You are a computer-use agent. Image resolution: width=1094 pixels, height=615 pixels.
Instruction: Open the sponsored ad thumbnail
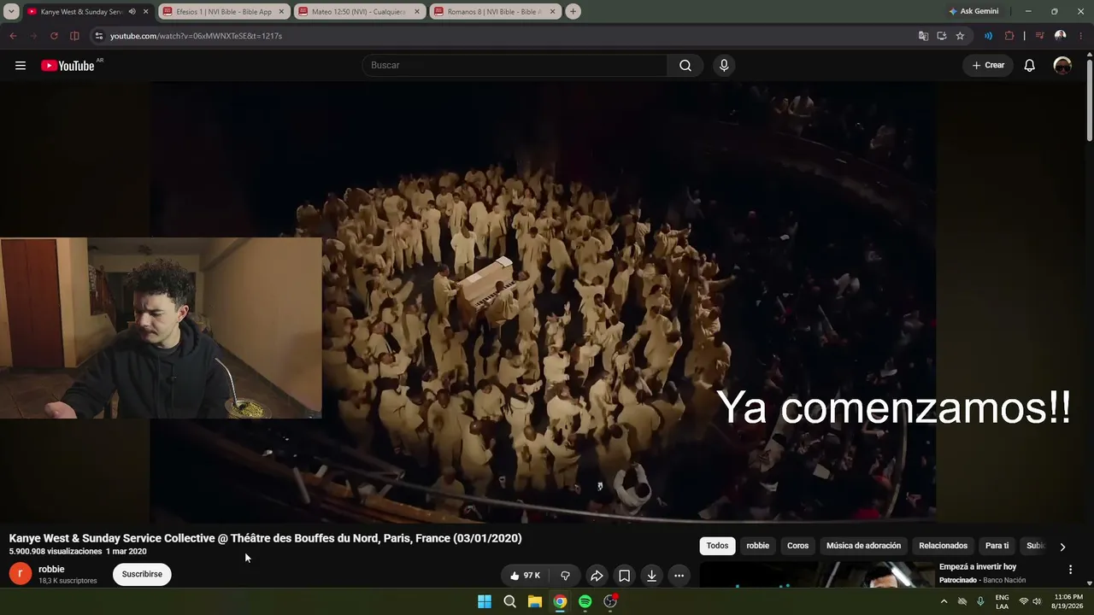coord(817,574)
